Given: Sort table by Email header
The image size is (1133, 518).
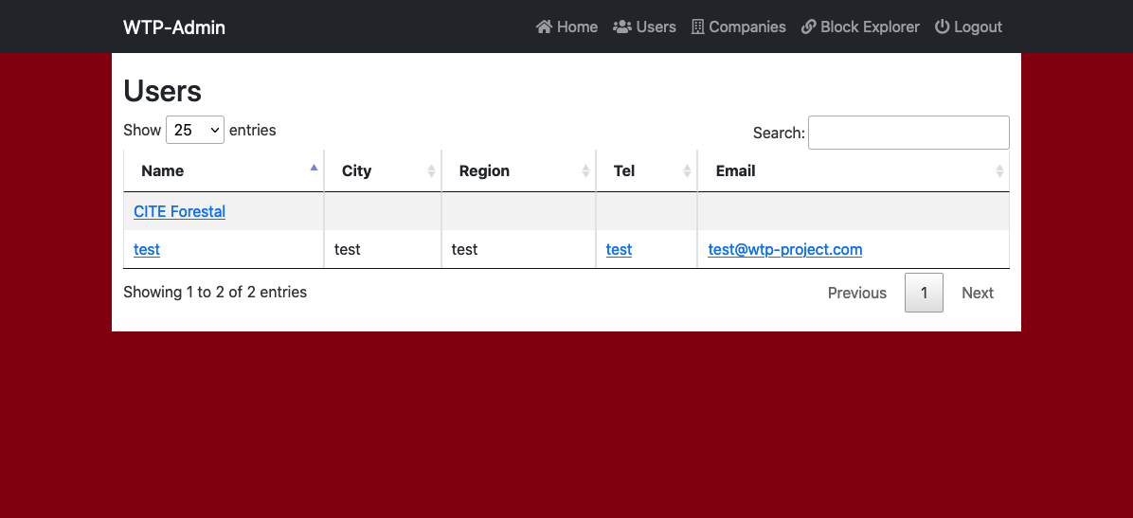Looking at the screenshot, I should click(854, 171).
